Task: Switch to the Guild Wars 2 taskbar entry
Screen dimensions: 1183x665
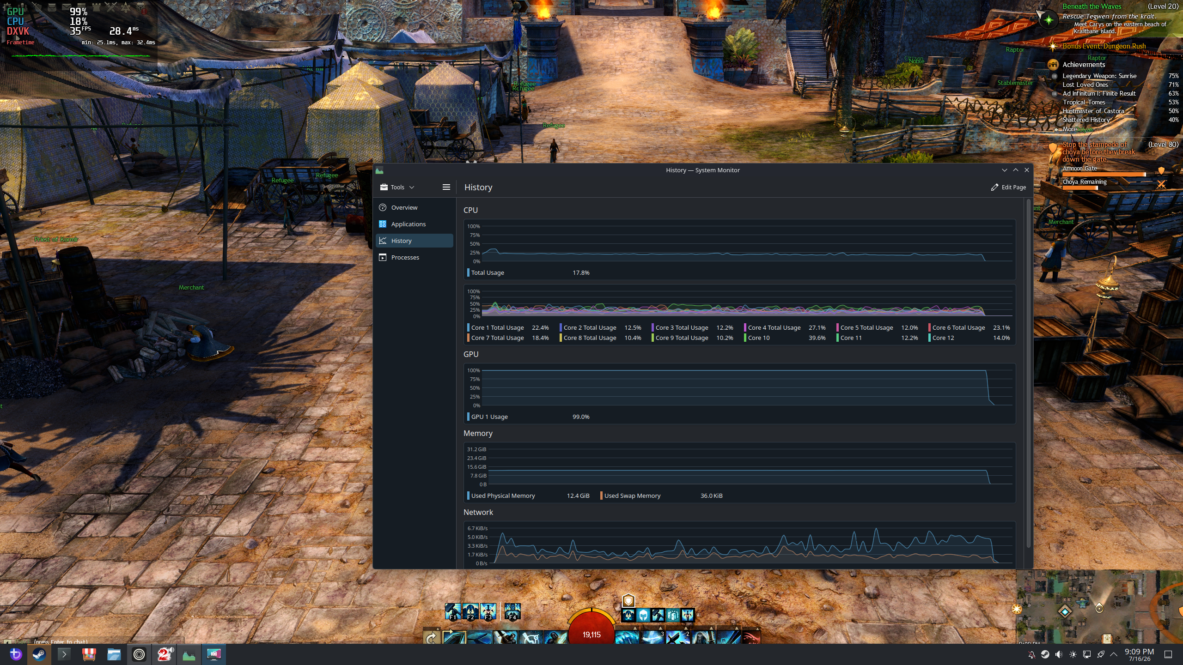Action: click(164, 654)
